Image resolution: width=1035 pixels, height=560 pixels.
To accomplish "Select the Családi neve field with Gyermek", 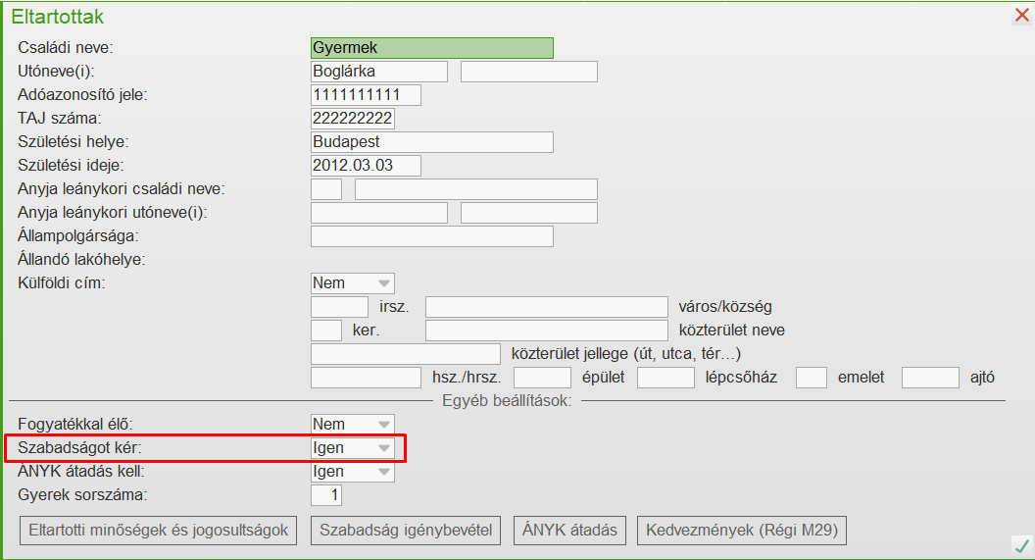I will click(x=432, y=47).
